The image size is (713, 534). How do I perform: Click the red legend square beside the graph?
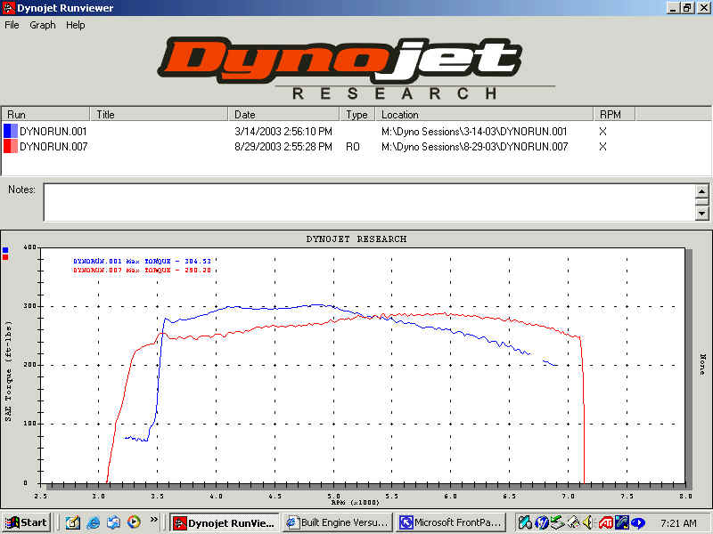[x=5, y=257]
